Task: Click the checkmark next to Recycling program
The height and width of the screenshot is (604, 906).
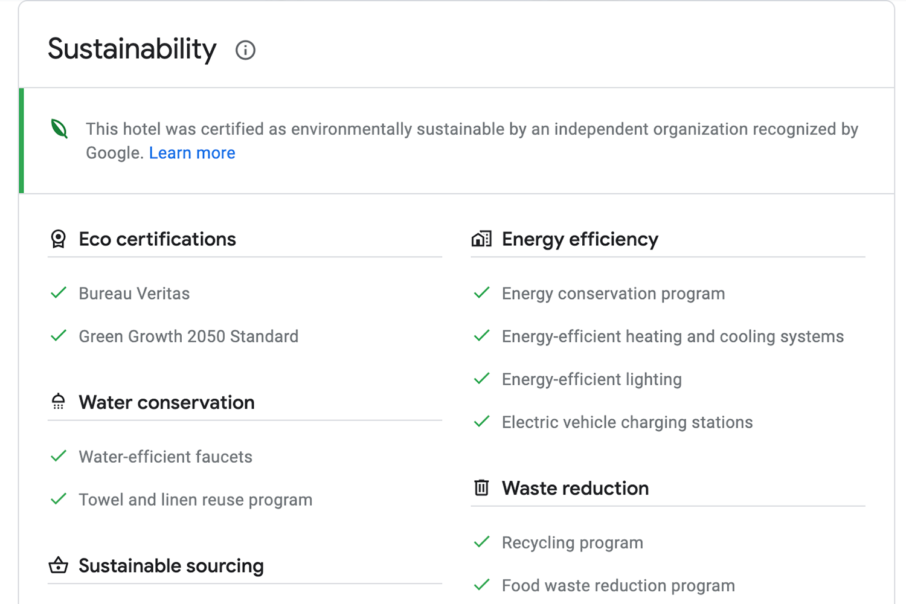Action: (481, 542)
